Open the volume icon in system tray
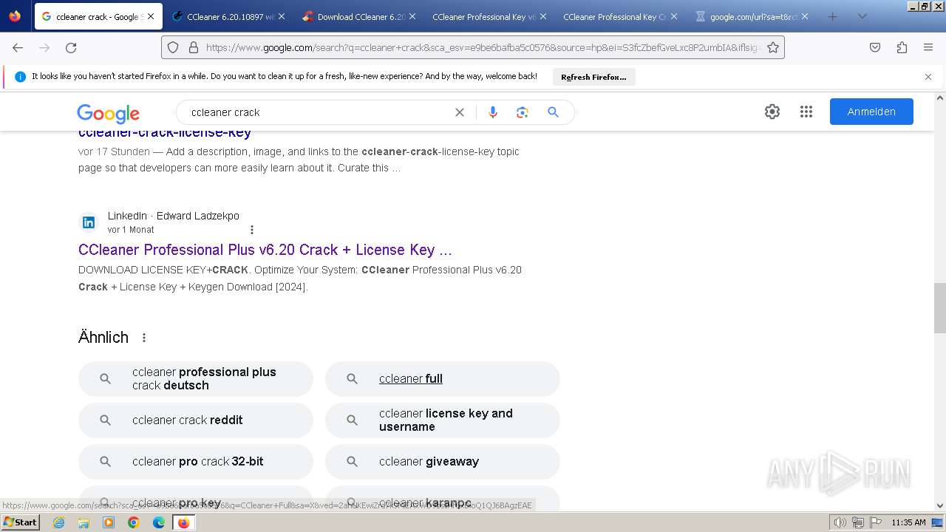Image resolution: width=946 pixels, height=532 pixels. 840,522
